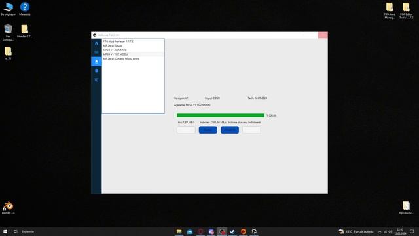Open Bu bilgisayar desktop icon

click(x=8, y=9)
